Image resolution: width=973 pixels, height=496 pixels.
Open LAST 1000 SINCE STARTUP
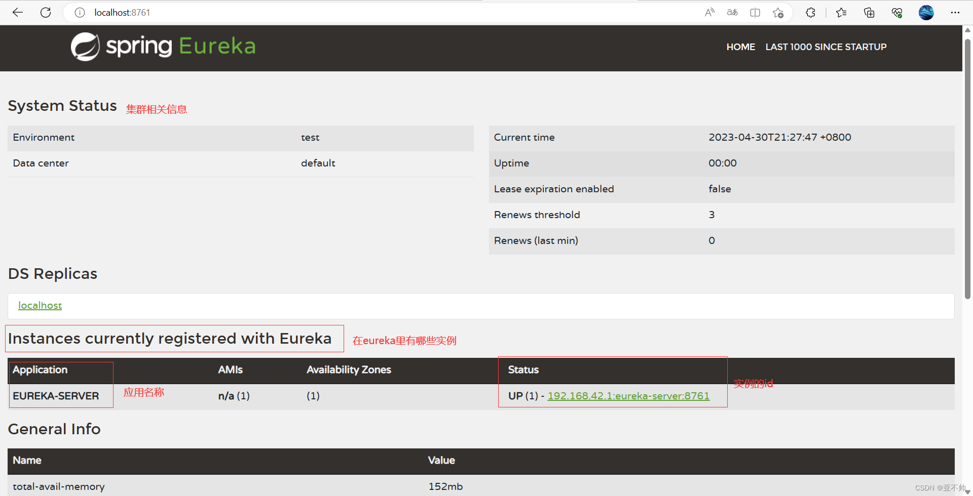[826, 47]
